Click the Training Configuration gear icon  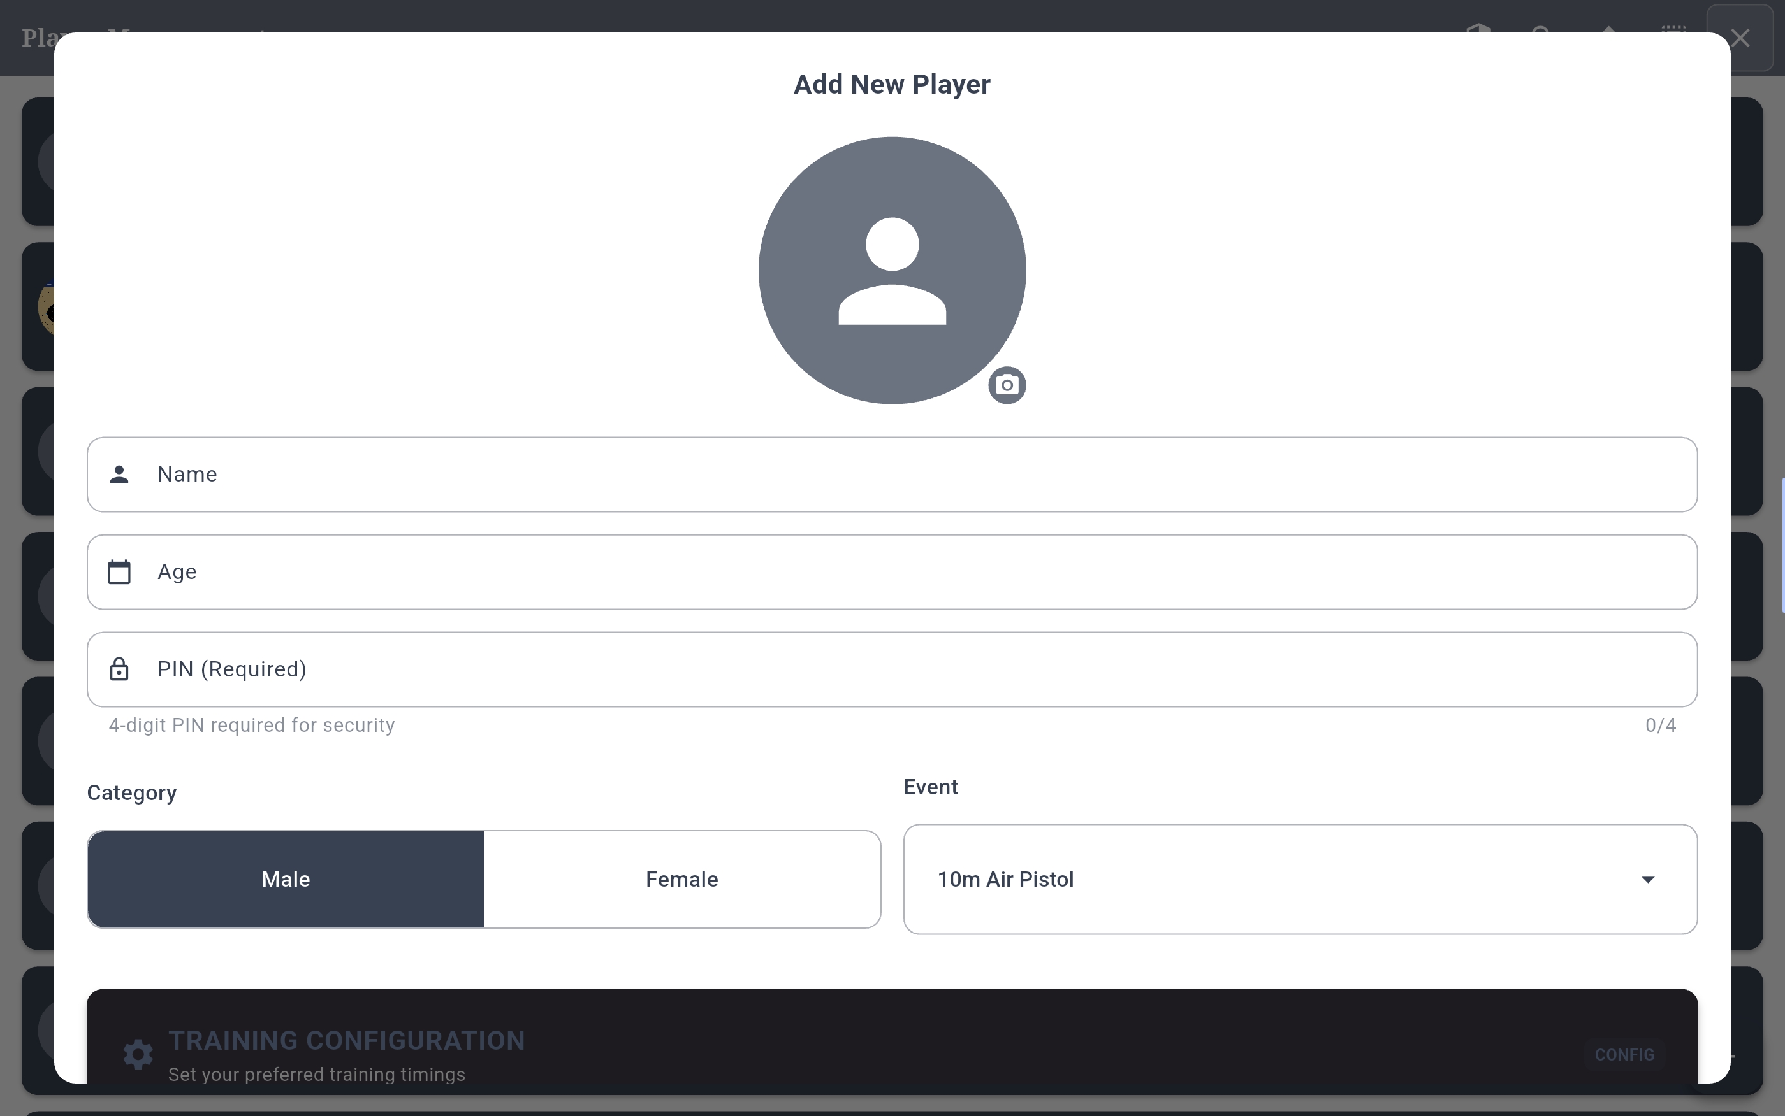[138, 1054]
